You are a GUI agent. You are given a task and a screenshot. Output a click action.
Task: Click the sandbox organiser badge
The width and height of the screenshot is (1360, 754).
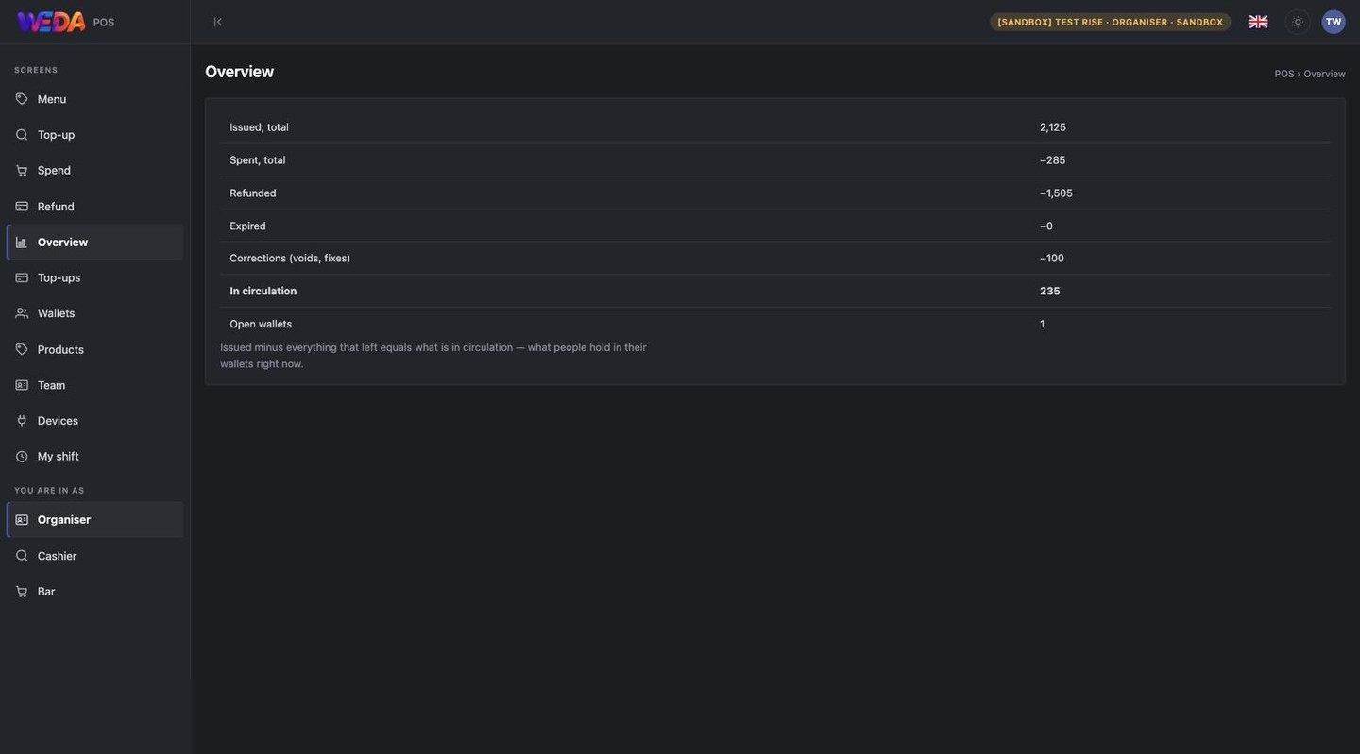(x=1111, y=22)
